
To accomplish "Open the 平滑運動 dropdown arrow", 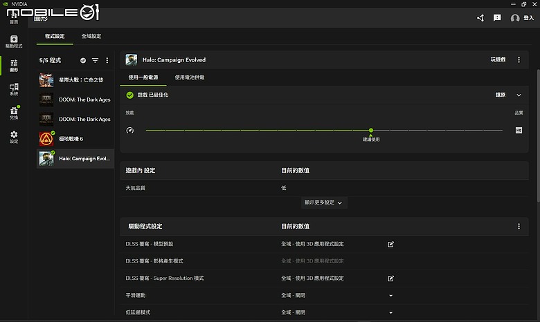I will coord(390,296).
